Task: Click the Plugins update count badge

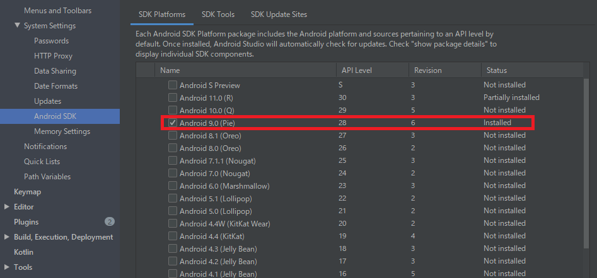Action: click(x=110, y=222)
